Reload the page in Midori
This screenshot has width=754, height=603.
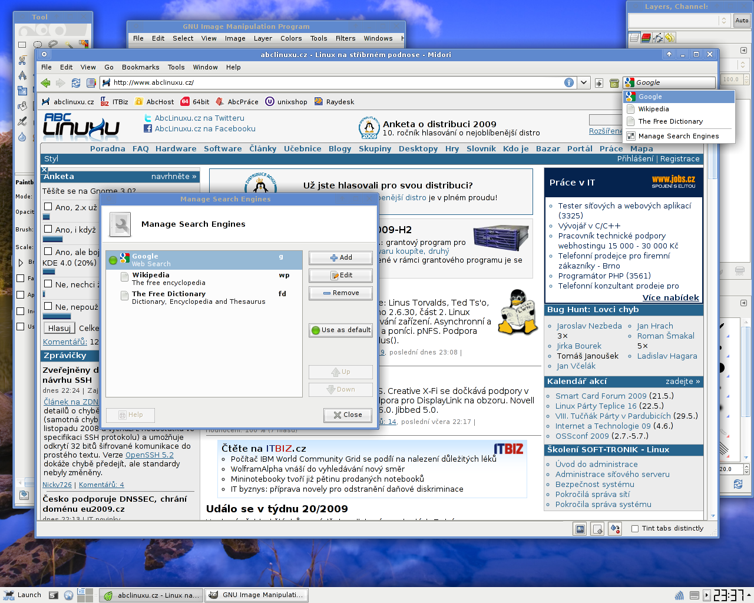76,82
